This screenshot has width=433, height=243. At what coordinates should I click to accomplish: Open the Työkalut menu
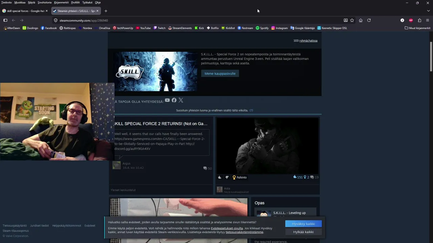point(87,2)
